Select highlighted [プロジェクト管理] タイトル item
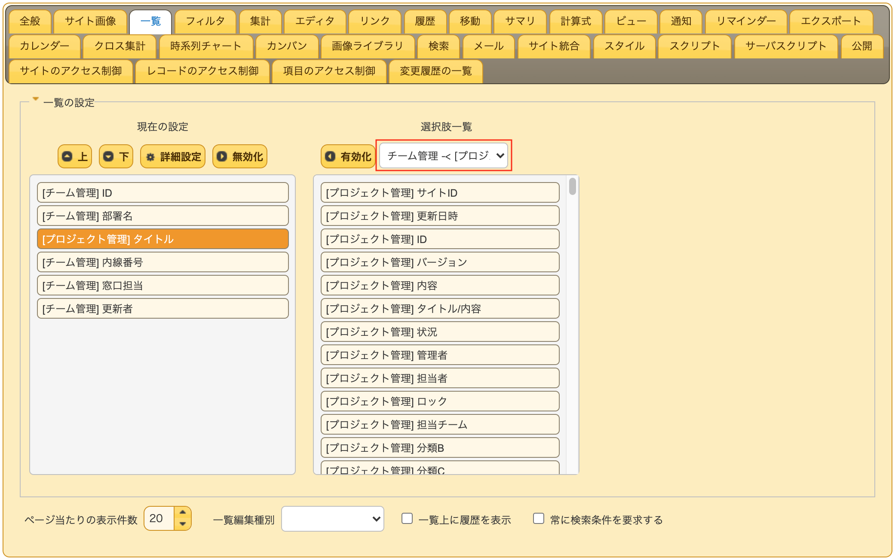The image size is (895, 560). click(163, 239)
